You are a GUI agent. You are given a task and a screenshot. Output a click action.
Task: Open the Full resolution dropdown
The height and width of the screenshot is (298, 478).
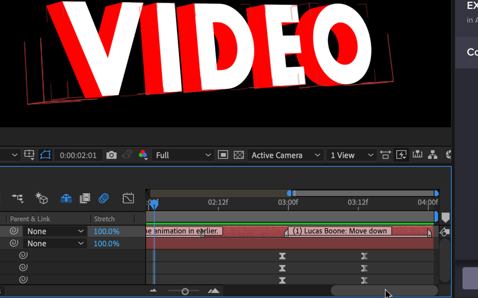183,155
